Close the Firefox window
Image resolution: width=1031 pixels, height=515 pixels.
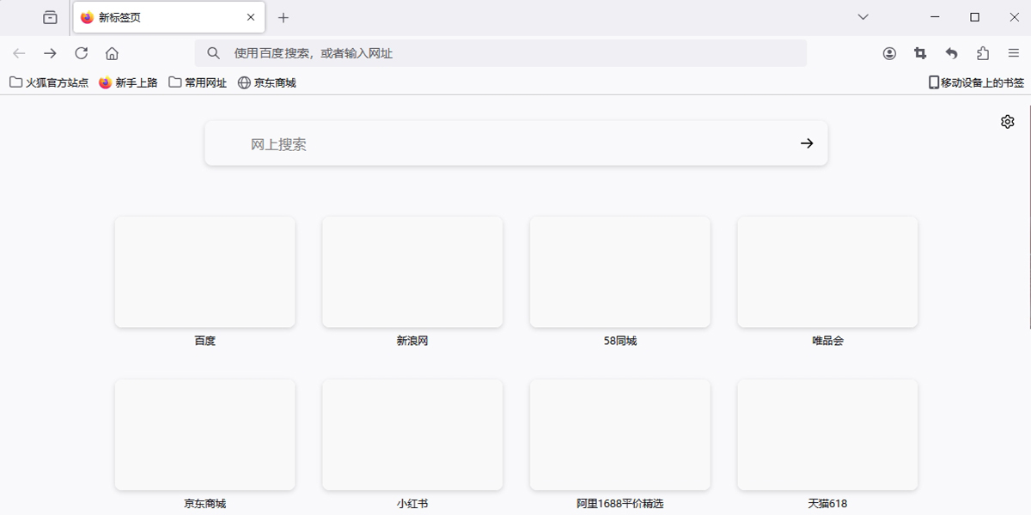pos(1014,17)
